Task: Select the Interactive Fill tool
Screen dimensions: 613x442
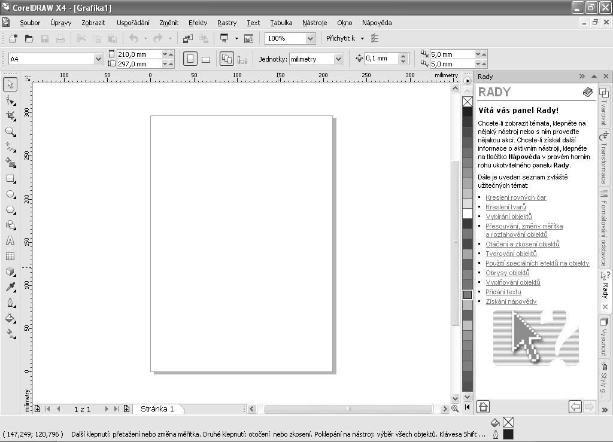Action: [x=11, y=334]
